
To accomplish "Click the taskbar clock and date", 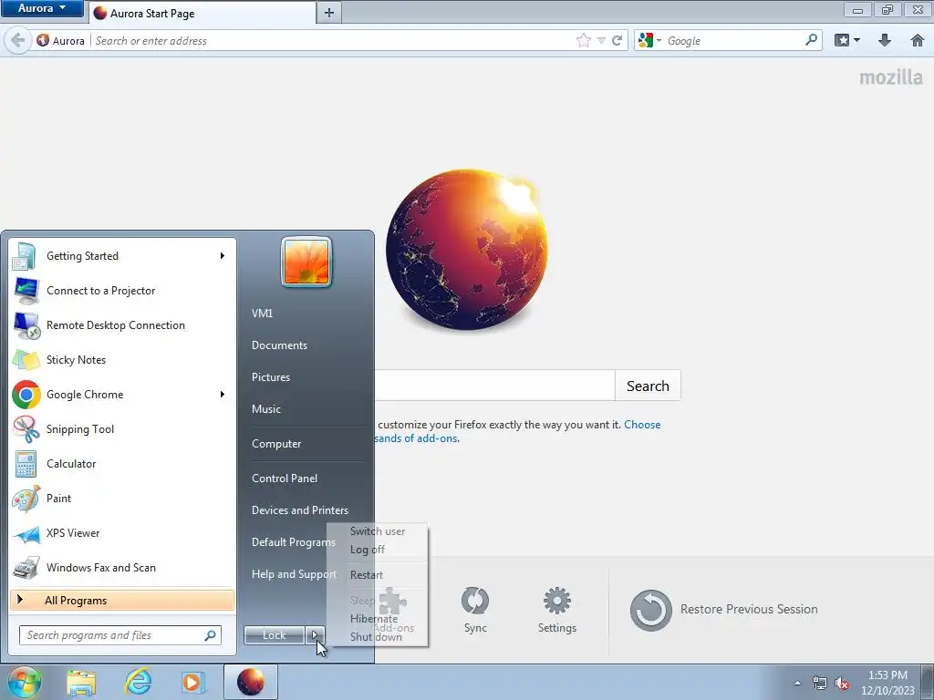I will click(x=887, y=683).
